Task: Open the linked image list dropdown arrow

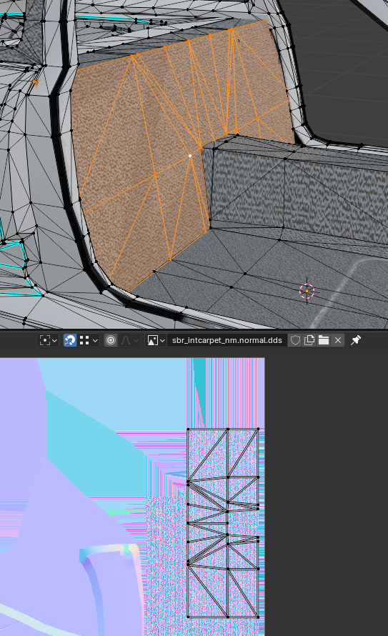Action: pos(162,341)
